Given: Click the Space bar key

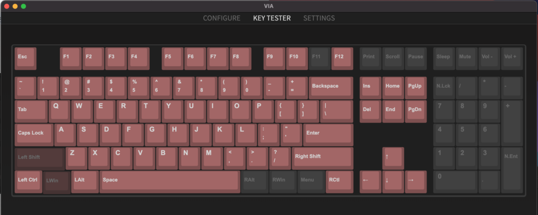Looking at the screenshot, I should (170, 182).
